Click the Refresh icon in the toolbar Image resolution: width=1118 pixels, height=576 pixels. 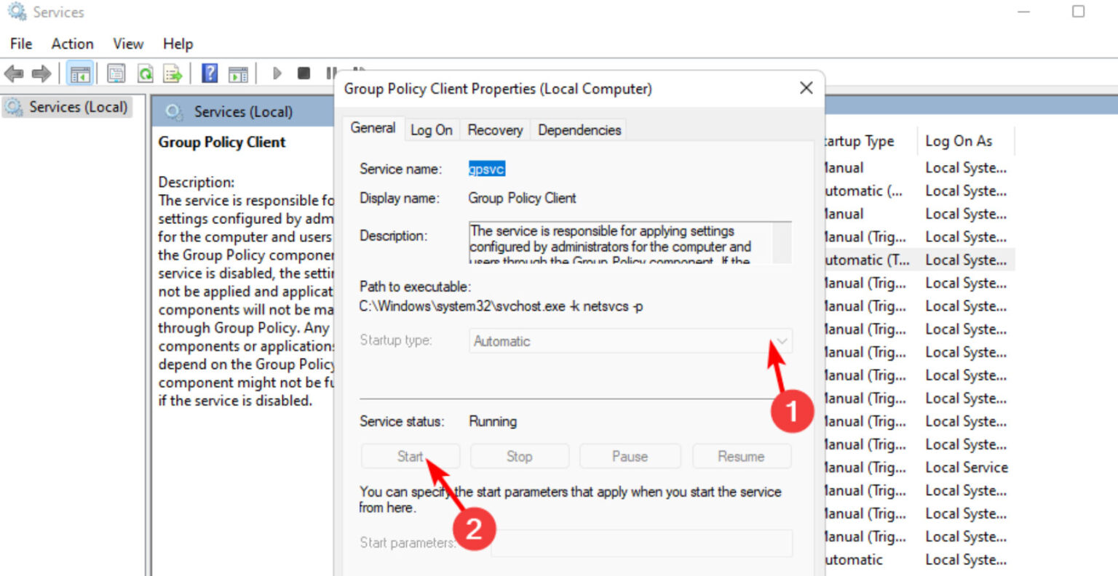145,73
